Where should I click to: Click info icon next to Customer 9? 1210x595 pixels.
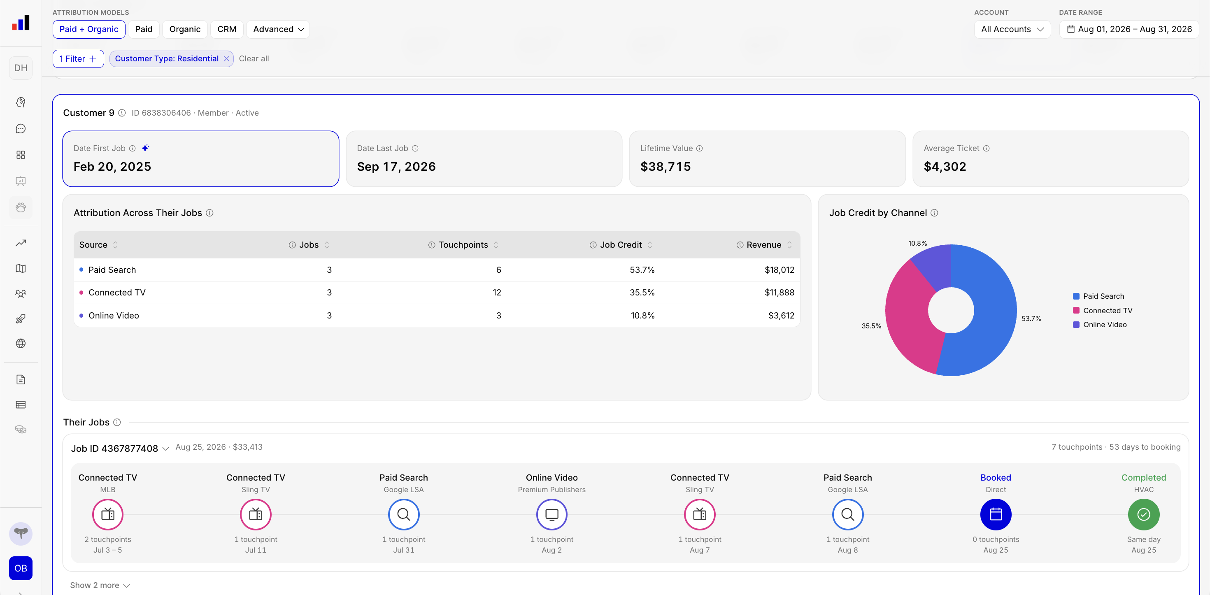pos(122,113)
